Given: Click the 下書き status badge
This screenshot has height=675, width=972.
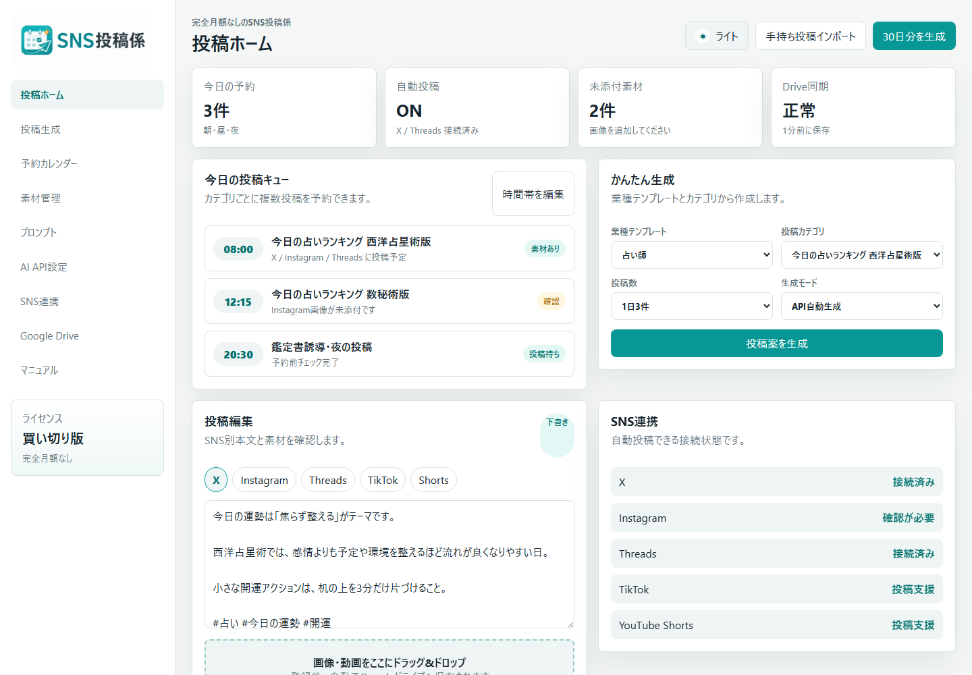Looking at the screenshot, I should 558,435.
